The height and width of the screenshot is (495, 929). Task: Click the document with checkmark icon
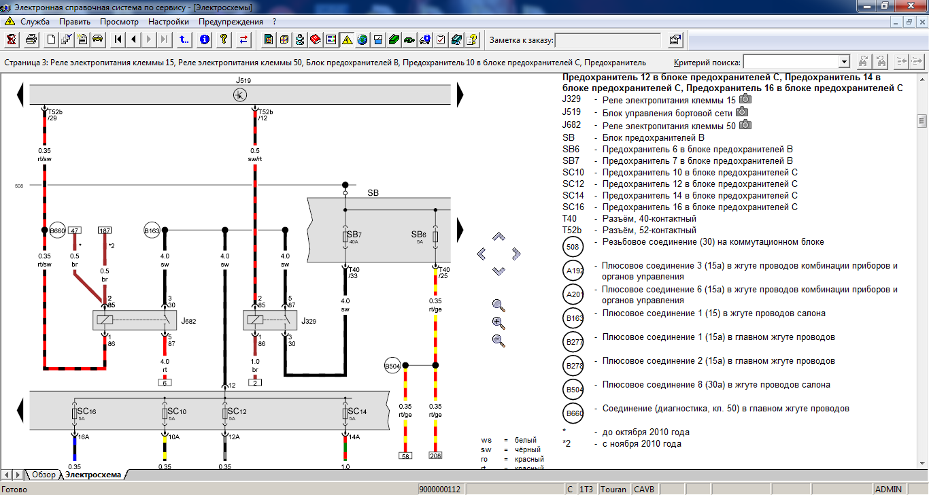pos(67,39)
